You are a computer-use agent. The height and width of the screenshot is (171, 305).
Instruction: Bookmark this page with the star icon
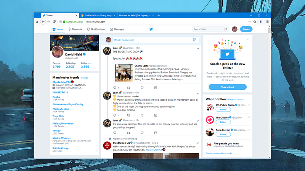255,22
